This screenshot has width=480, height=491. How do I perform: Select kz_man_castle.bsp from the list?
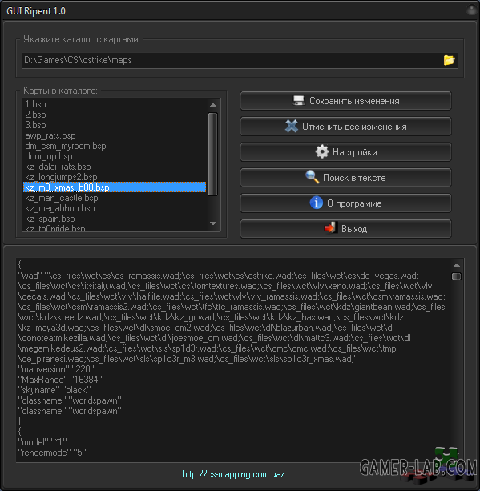pos(62,198)
